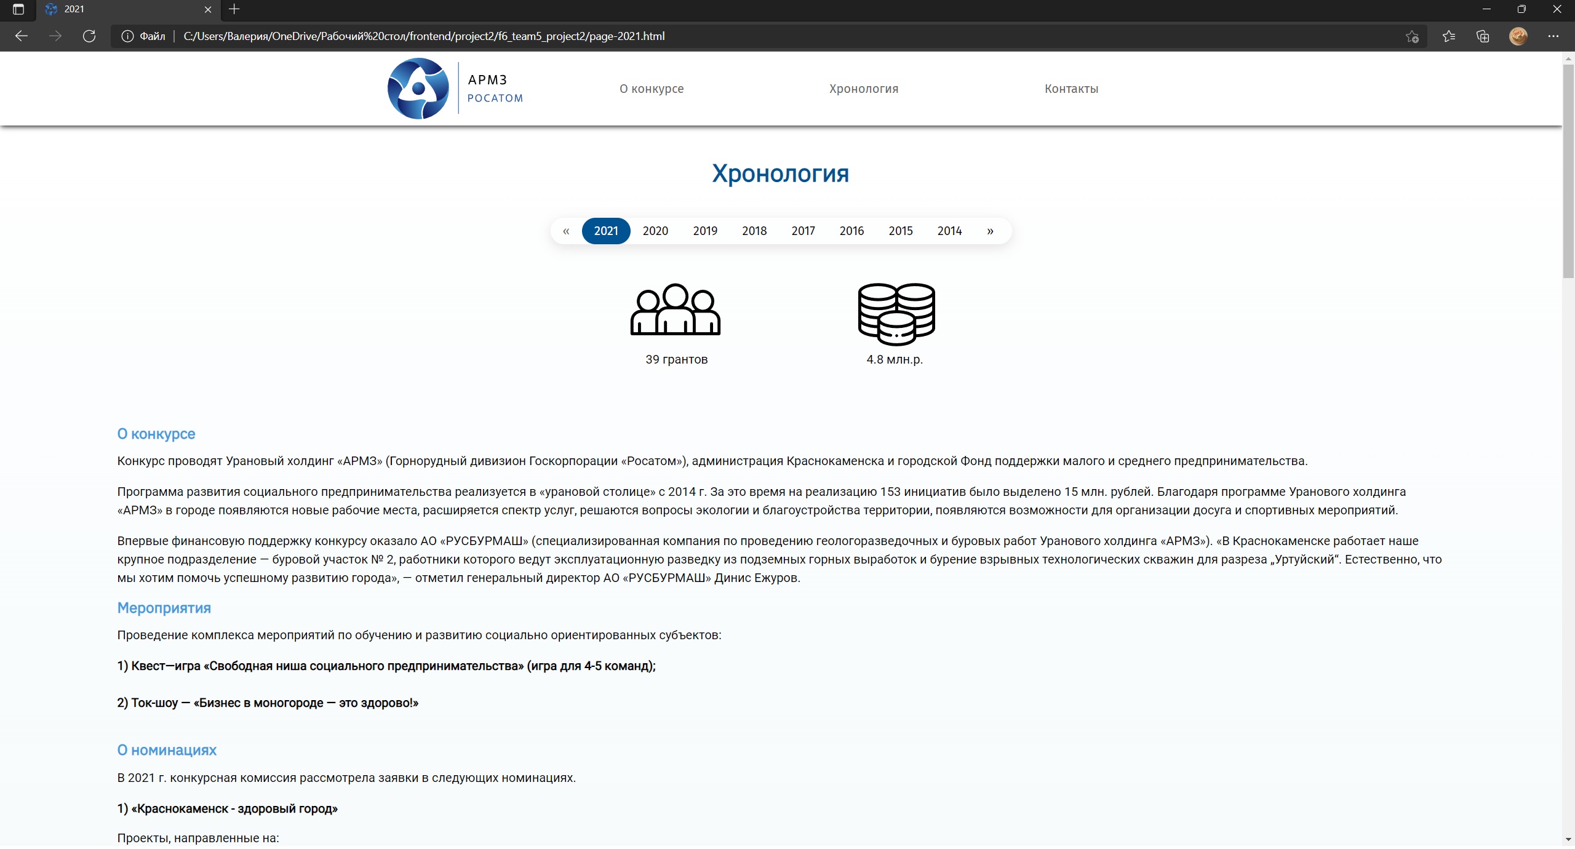Open the «О конкурсе» navigation link

tap(650, 88)
